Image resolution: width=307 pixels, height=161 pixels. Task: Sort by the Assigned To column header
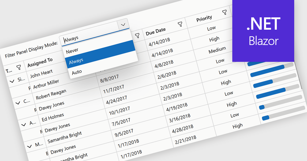point(40,62)
